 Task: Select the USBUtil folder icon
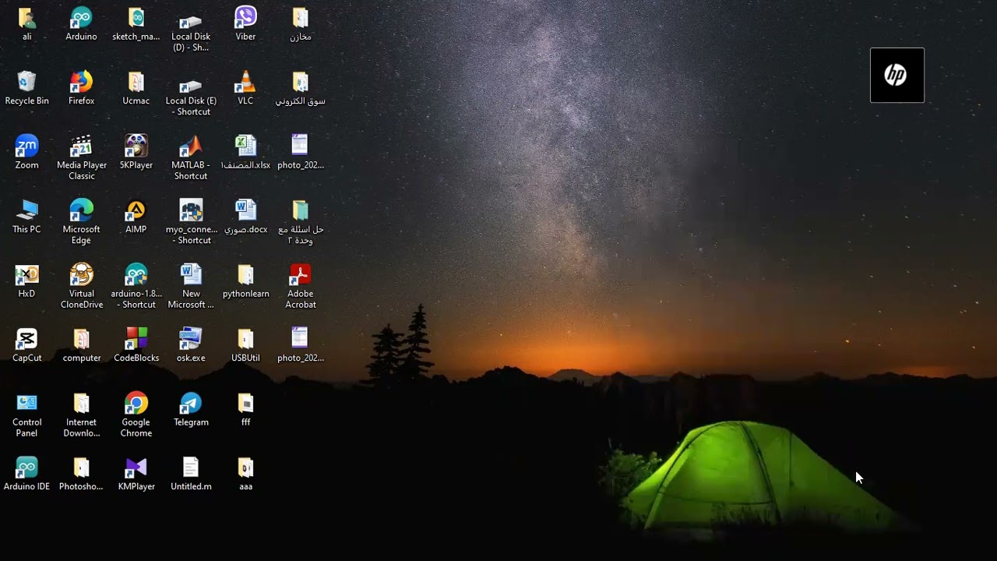click(x=245, y=338)
